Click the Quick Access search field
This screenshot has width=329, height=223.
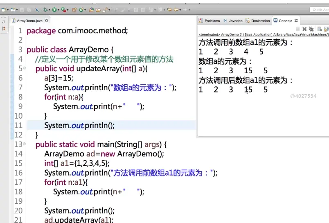pos(319,9)
